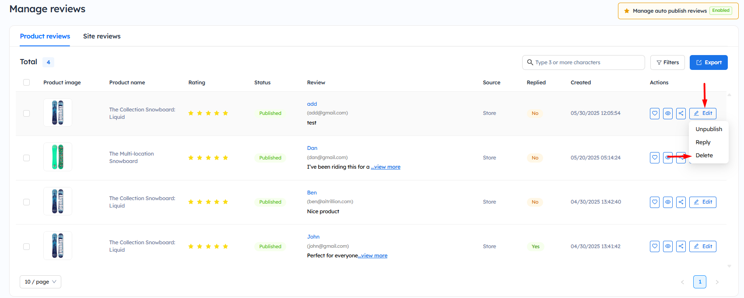The width and height of the screenshot is (744, 298).
Task: Open the 10 / page dropdown
Action: [40, 282]
